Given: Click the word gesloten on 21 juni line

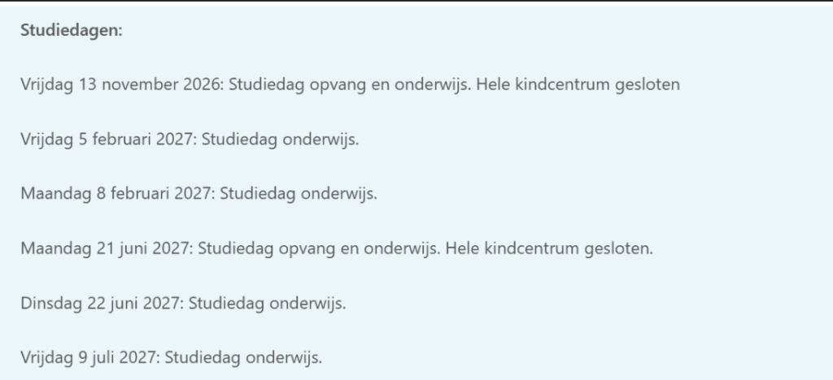Looking at the screenshot, I should (x=618, y=248).
